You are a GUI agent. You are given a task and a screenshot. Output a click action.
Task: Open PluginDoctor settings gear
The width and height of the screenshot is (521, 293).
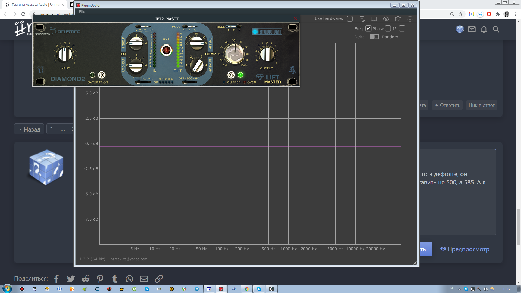(410, 19)
